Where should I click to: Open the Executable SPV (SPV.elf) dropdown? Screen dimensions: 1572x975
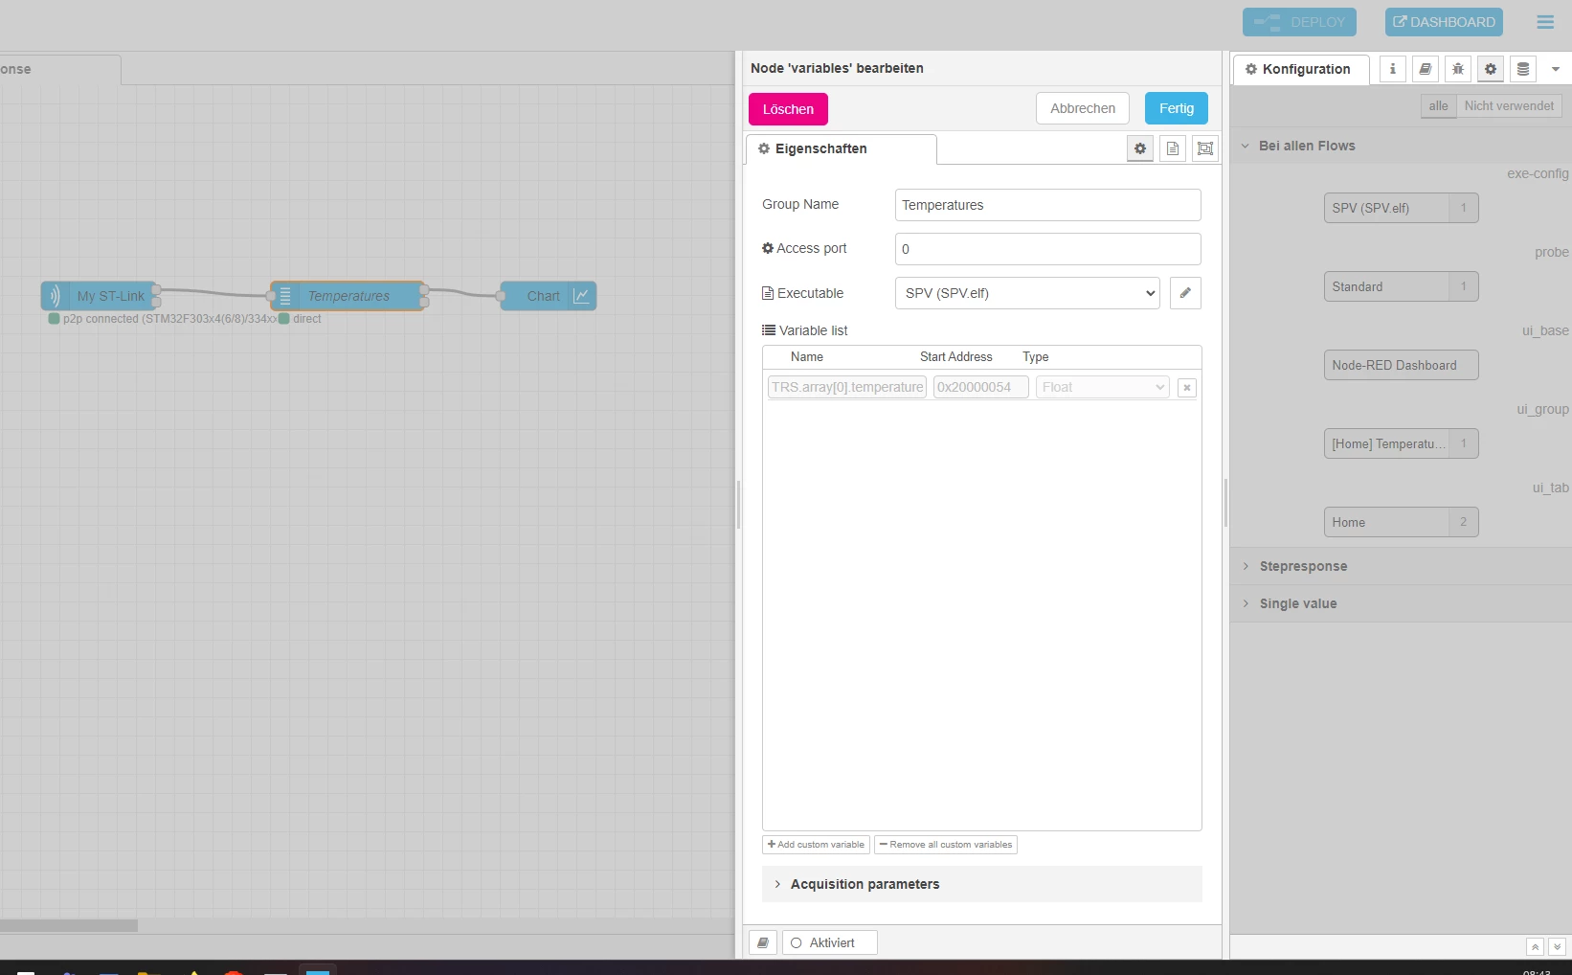tap(1027, 293)
